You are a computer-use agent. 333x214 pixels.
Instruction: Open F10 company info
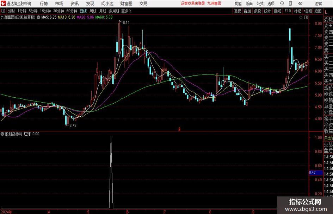click(288, 11)
